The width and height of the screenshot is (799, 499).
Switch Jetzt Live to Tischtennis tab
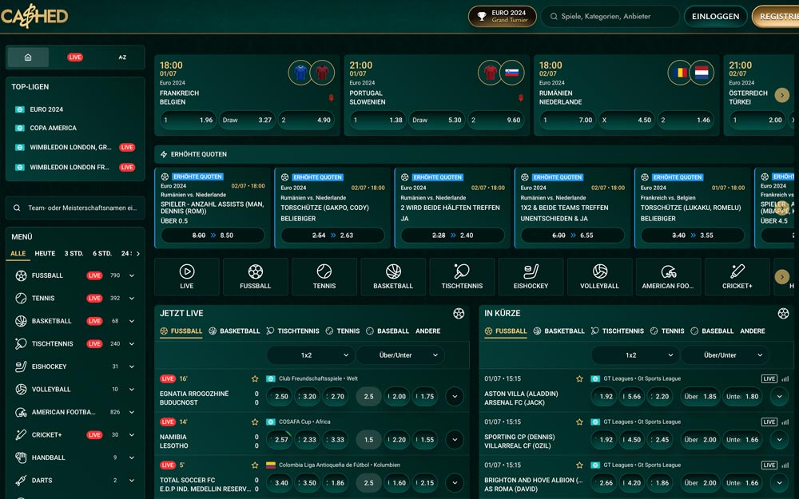pos(293,331)
